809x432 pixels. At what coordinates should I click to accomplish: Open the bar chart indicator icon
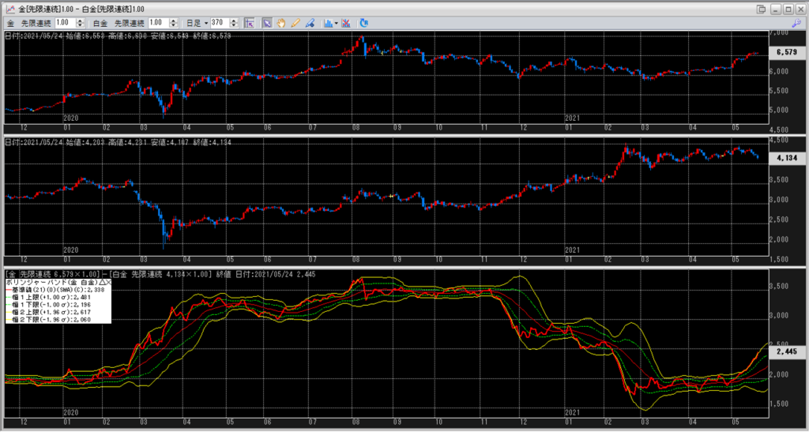[328, 23]
